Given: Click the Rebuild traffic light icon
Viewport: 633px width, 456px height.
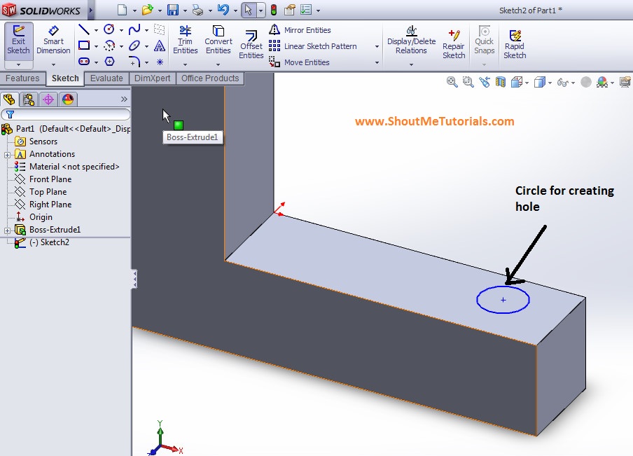Looking at the screenshot, I should tap(274, 10).
